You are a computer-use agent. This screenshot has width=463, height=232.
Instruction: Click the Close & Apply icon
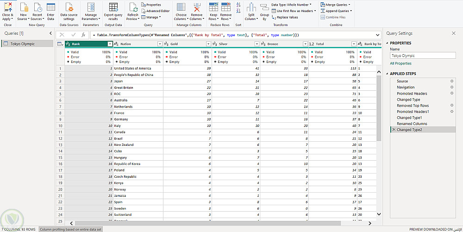(8, 7)
